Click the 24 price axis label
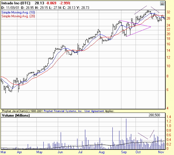Viewport: 174px width, 155px height. coord(168,25)
